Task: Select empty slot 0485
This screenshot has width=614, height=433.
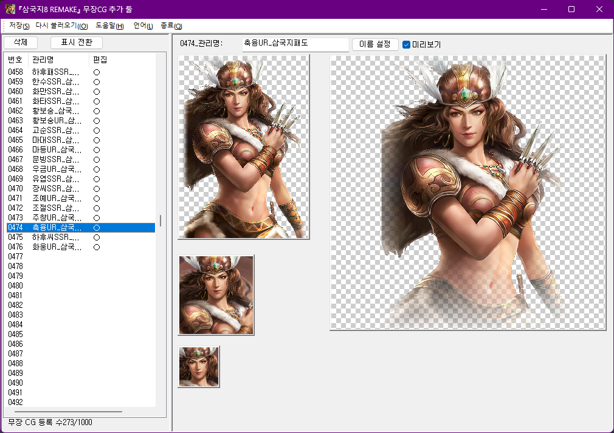Action: click(x=81, y=335)
